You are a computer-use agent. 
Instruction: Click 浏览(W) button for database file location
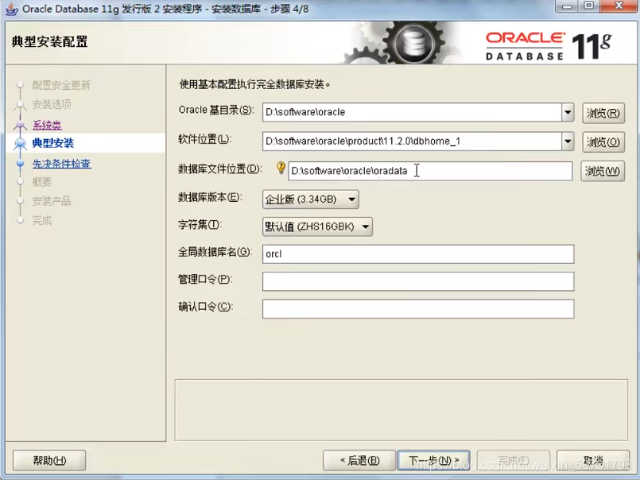click(x=603, y=171)
